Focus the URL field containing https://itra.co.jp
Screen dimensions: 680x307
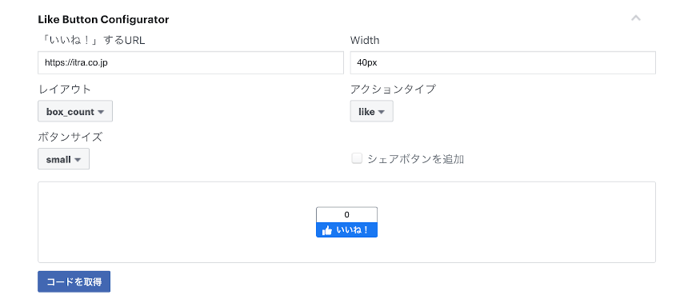(x=191, y=63)
